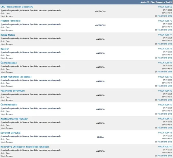View the Kebap Ustası job details
The height and width of the screenshot is (158, 173).
pyautogui.click(x=8, y=35)
